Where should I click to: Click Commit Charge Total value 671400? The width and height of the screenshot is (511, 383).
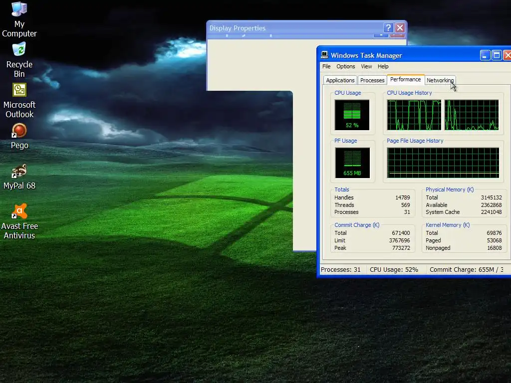tap(401, 233)
